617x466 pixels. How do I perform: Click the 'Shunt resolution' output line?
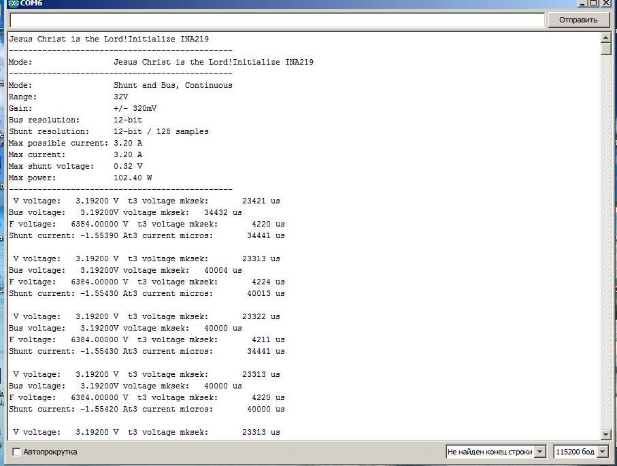[x=109, y=131]
